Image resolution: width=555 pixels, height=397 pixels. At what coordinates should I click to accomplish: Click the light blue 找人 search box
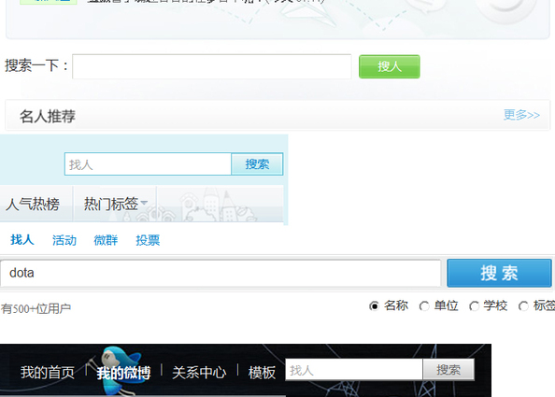[x=148, y=164]
